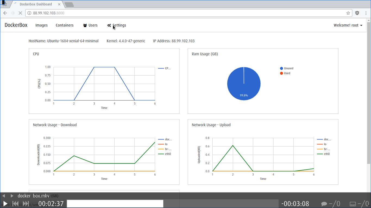Go to previous playlist item arrow
The height and width of the screenshot is (208, 371).
tap(4, 196)
